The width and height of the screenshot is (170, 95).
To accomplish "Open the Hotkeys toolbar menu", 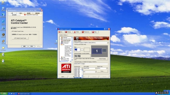I will (69, 32).
